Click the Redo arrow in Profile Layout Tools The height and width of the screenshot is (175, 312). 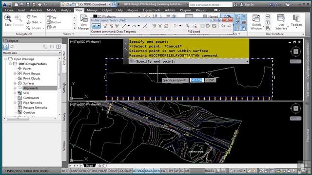(229, 26)
